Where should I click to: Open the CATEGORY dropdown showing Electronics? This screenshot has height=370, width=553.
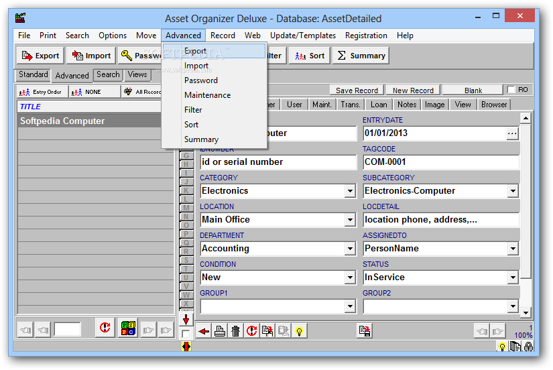[350, 191]
